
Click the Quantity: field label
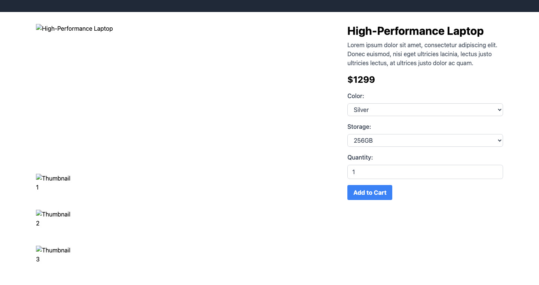tap(360, 157)
